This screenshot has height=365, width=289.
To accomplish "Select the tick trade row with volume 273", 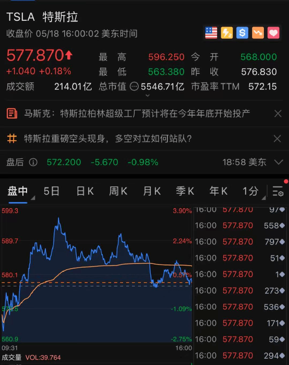I will [240, 291].
